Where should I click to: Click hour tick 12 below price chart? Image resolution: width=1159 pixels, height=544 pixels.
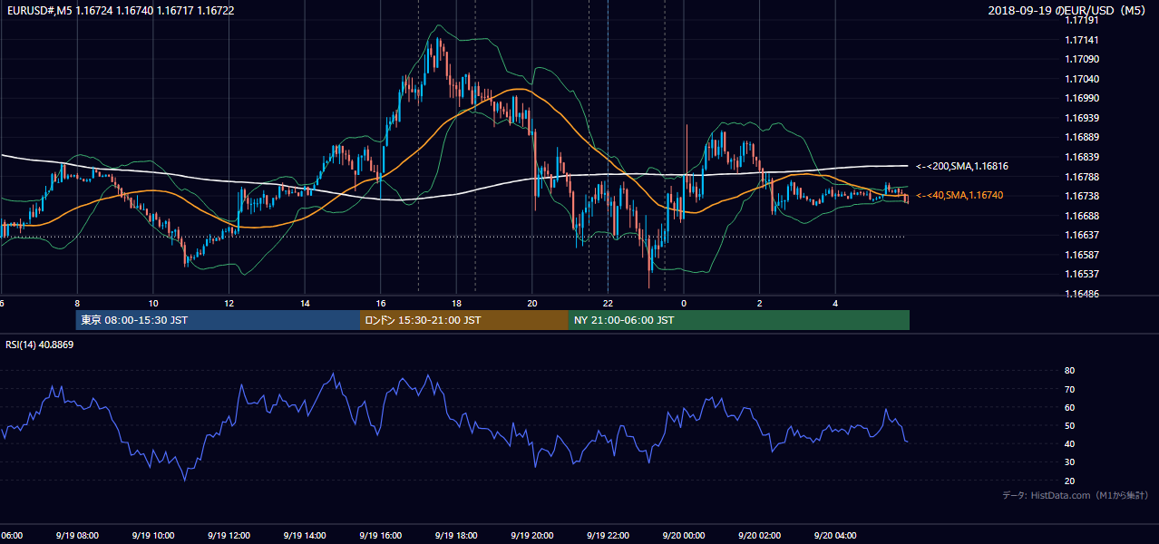(x=229, y=304)
